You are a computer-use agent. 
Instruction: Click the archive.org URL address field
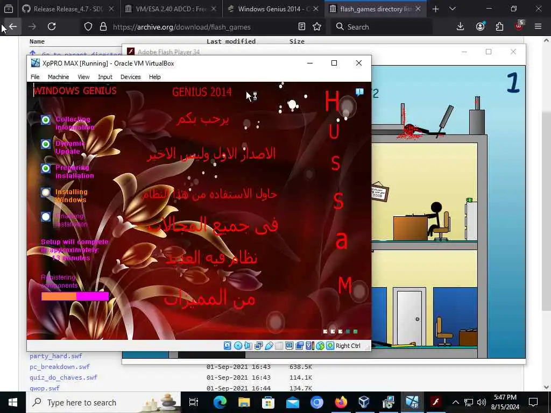click(x=204, y=27)
